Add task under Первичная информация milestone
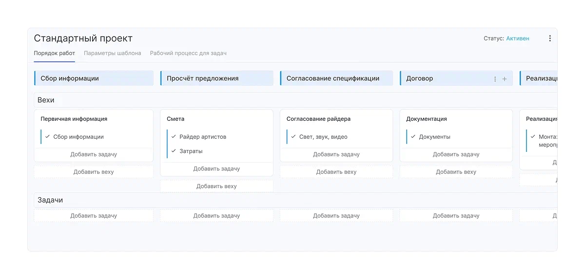This screenshot has width=585, height=279. coord(94,154)
